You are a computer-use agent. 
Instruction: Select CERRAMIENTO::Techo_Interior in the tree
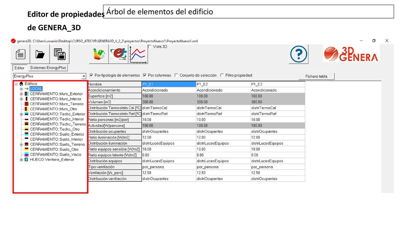coord(57,119)
